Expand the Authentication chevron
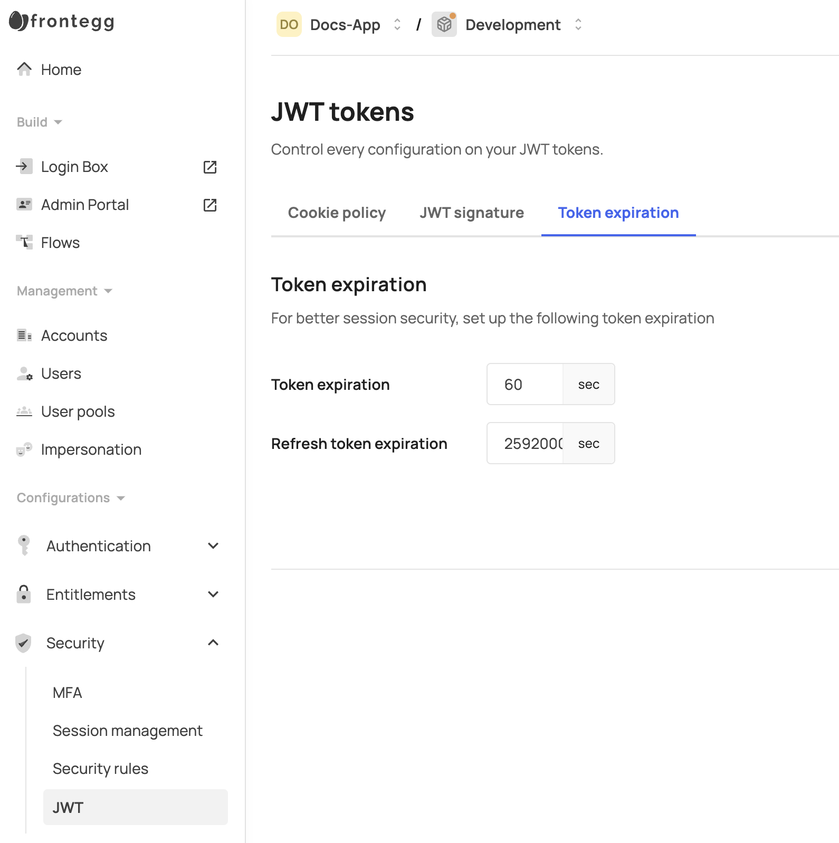 pyautogui.click(x=213, y=546)
